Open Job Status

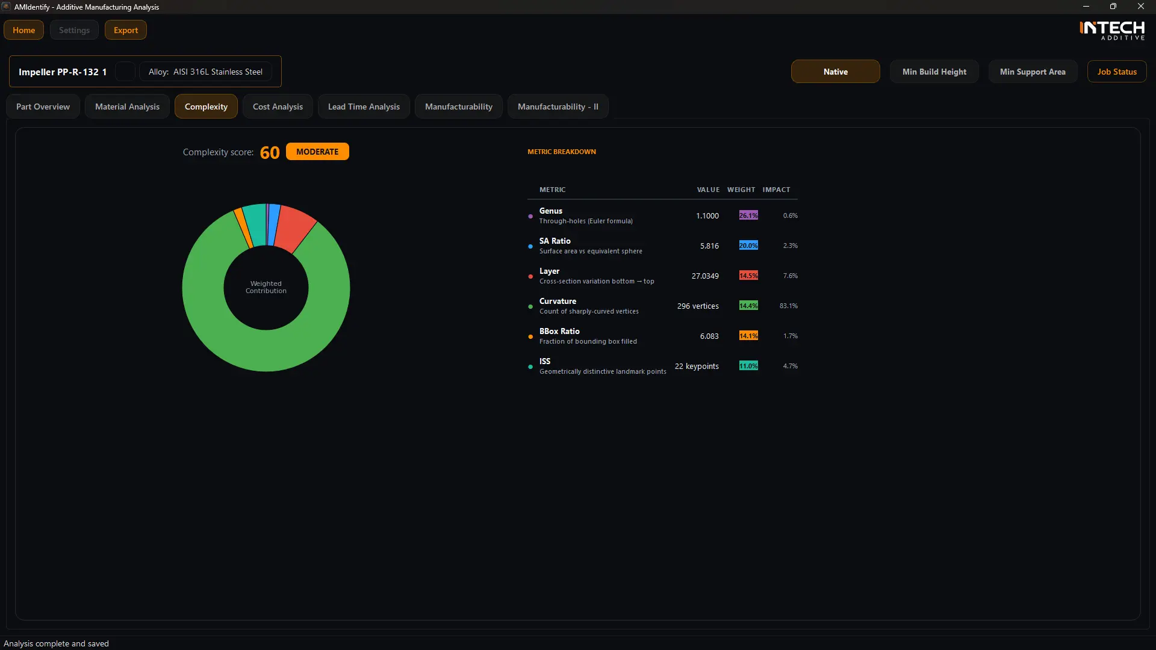(x=1117, y=72)
